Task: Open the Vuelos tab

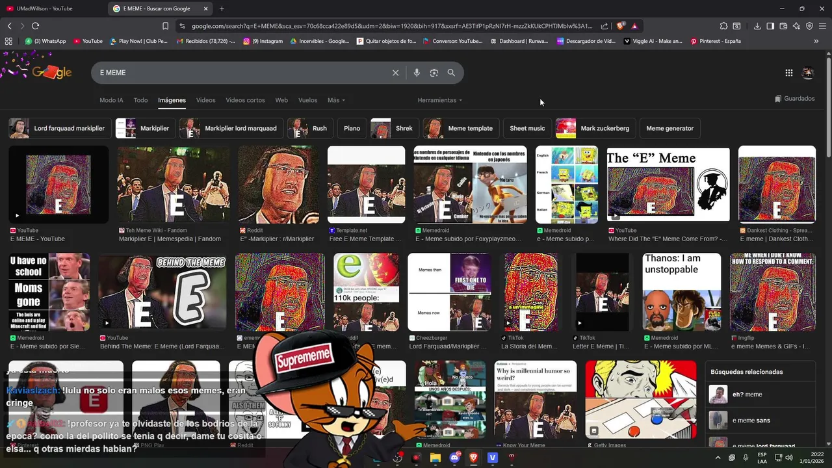Action: pyautogui.click(x=307, y=100)
